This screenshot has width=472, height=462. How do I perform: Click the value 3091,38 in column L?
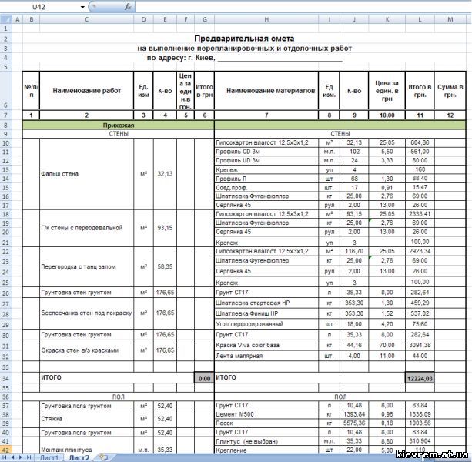[420, 345]
